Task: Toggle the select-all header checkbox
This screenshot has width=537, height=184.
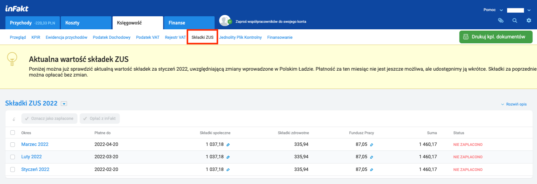Action: coord(13,133)
